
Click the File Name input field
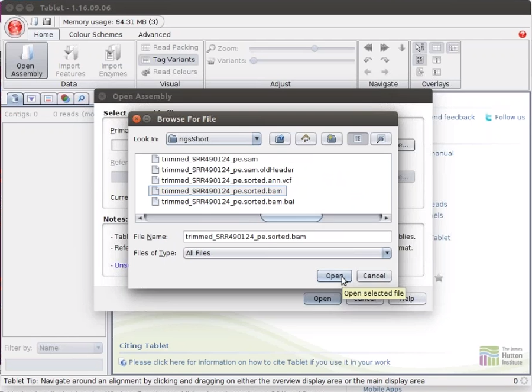point(287,237)
